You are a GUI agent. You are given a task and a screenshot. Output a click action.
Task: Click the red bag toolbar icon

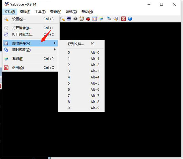click(x=88, y=19)
